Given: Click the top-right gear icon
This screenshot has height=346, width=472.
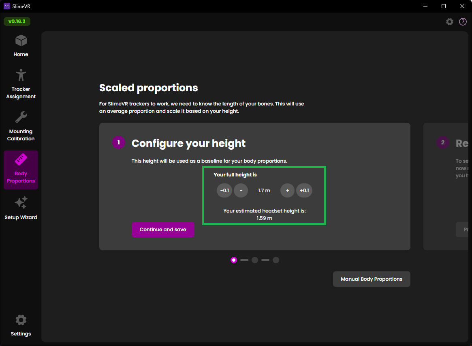Looking at the screenshot, I should pyautogui.click(x=450, y=22).
